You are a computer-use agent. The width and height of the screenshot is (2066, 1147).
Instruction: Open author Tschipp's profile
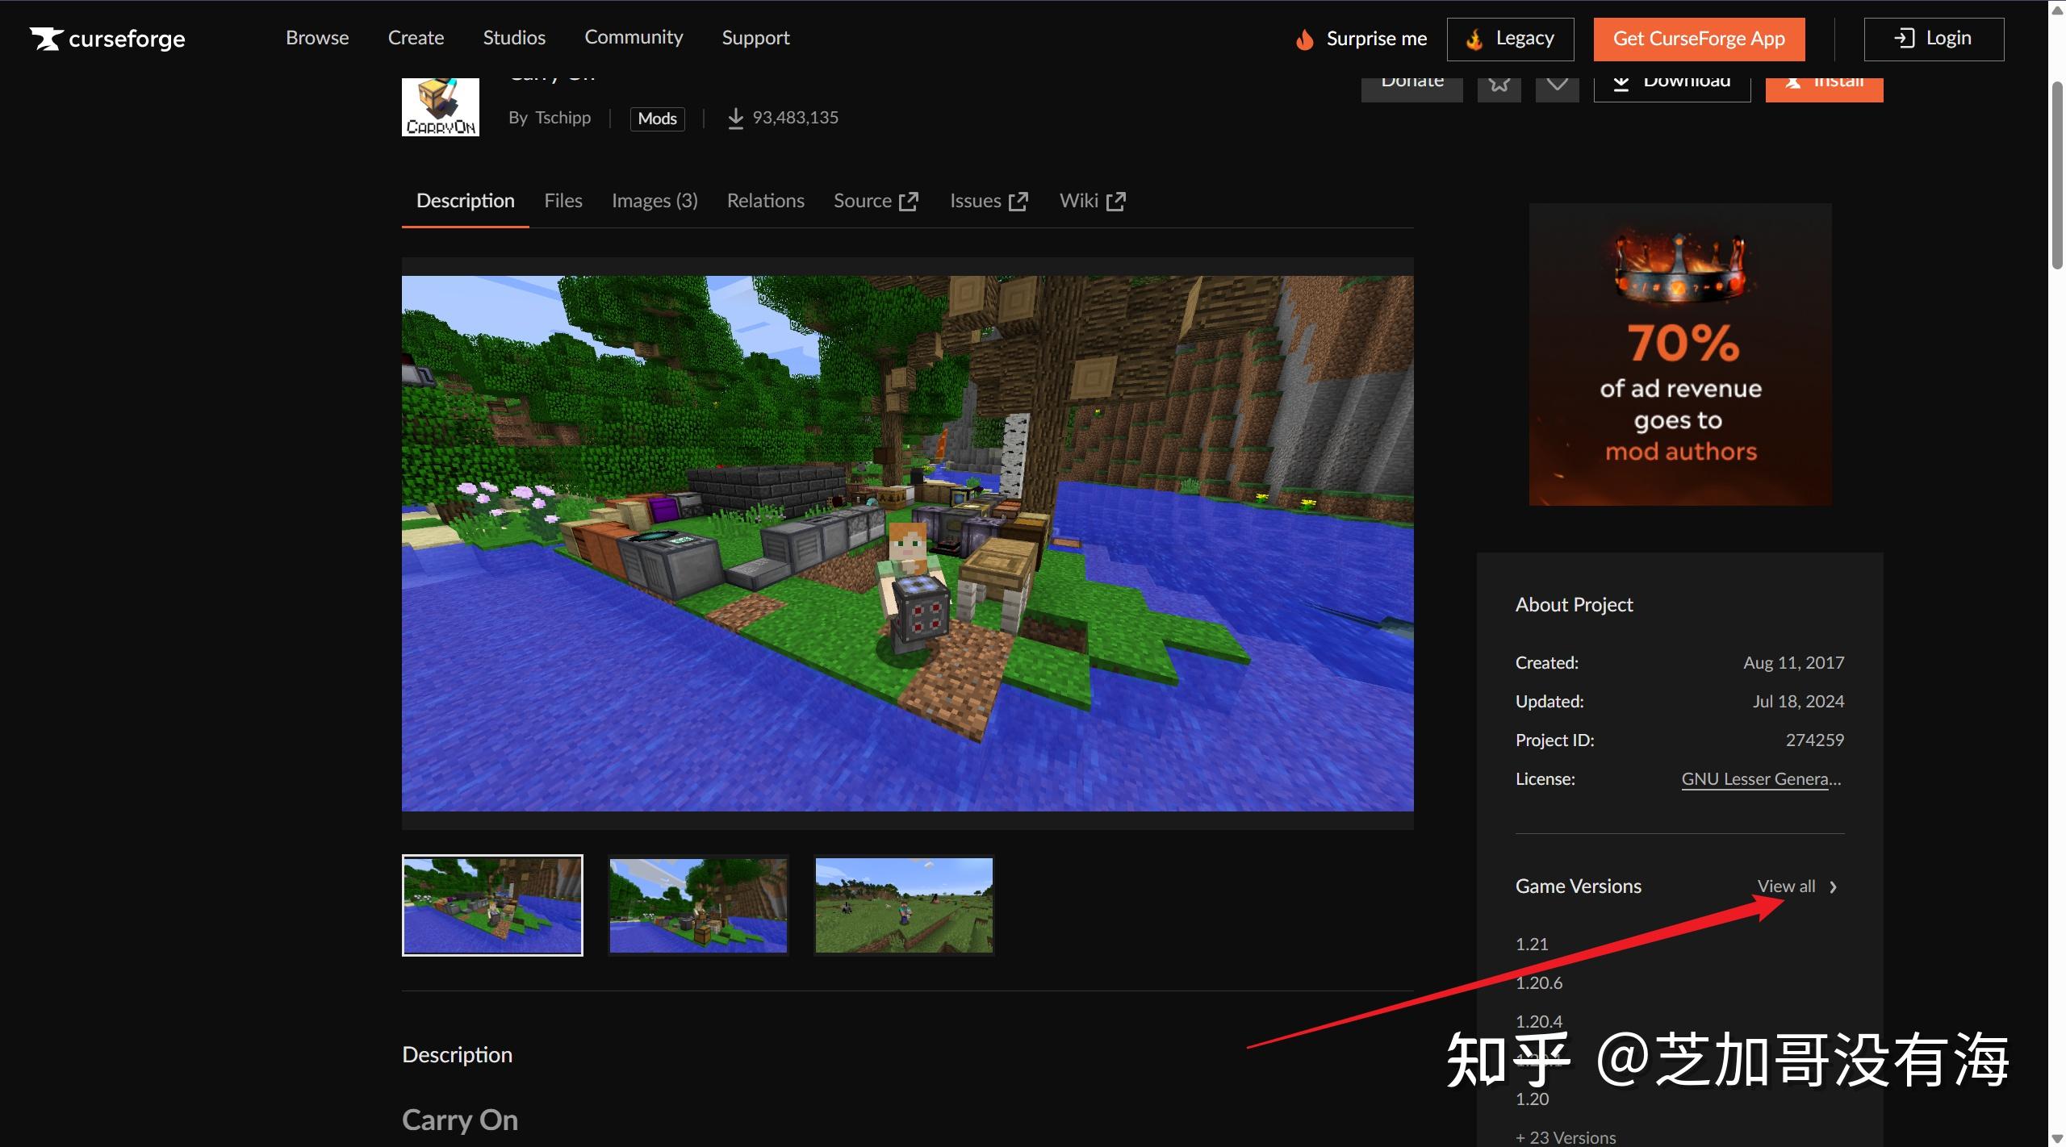(x=563, y=118)
